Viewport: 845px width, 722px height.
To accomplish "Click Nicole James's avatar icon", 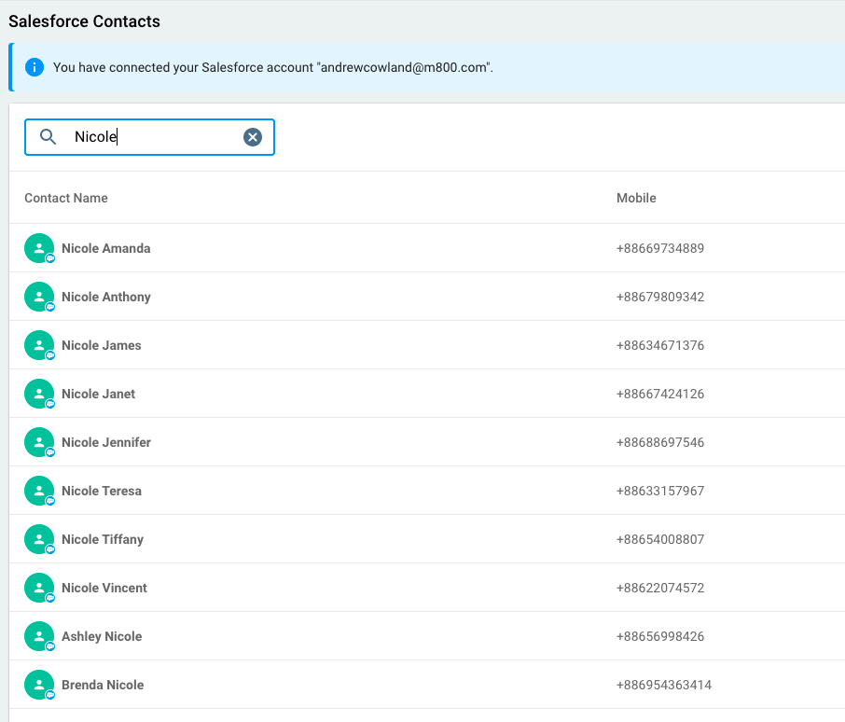I will [38, 345].
